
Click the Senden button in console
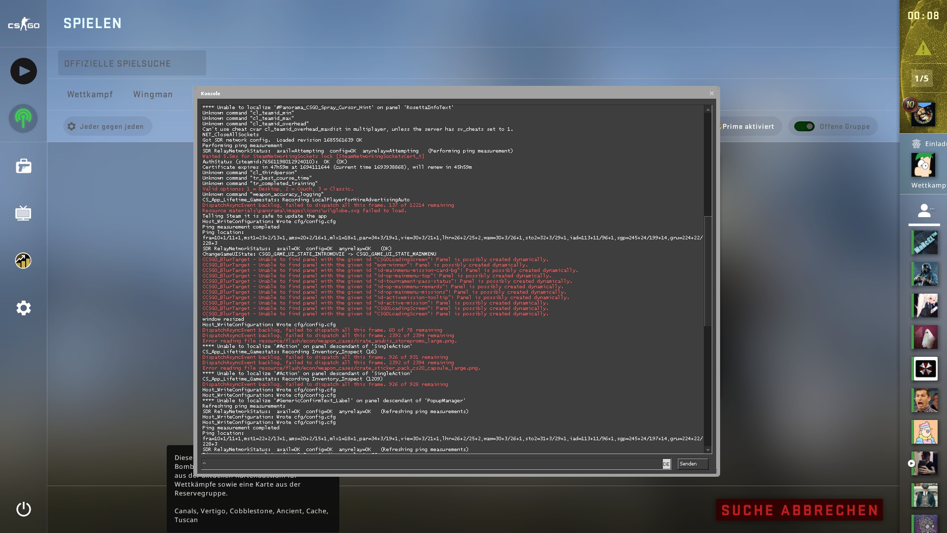692,464
